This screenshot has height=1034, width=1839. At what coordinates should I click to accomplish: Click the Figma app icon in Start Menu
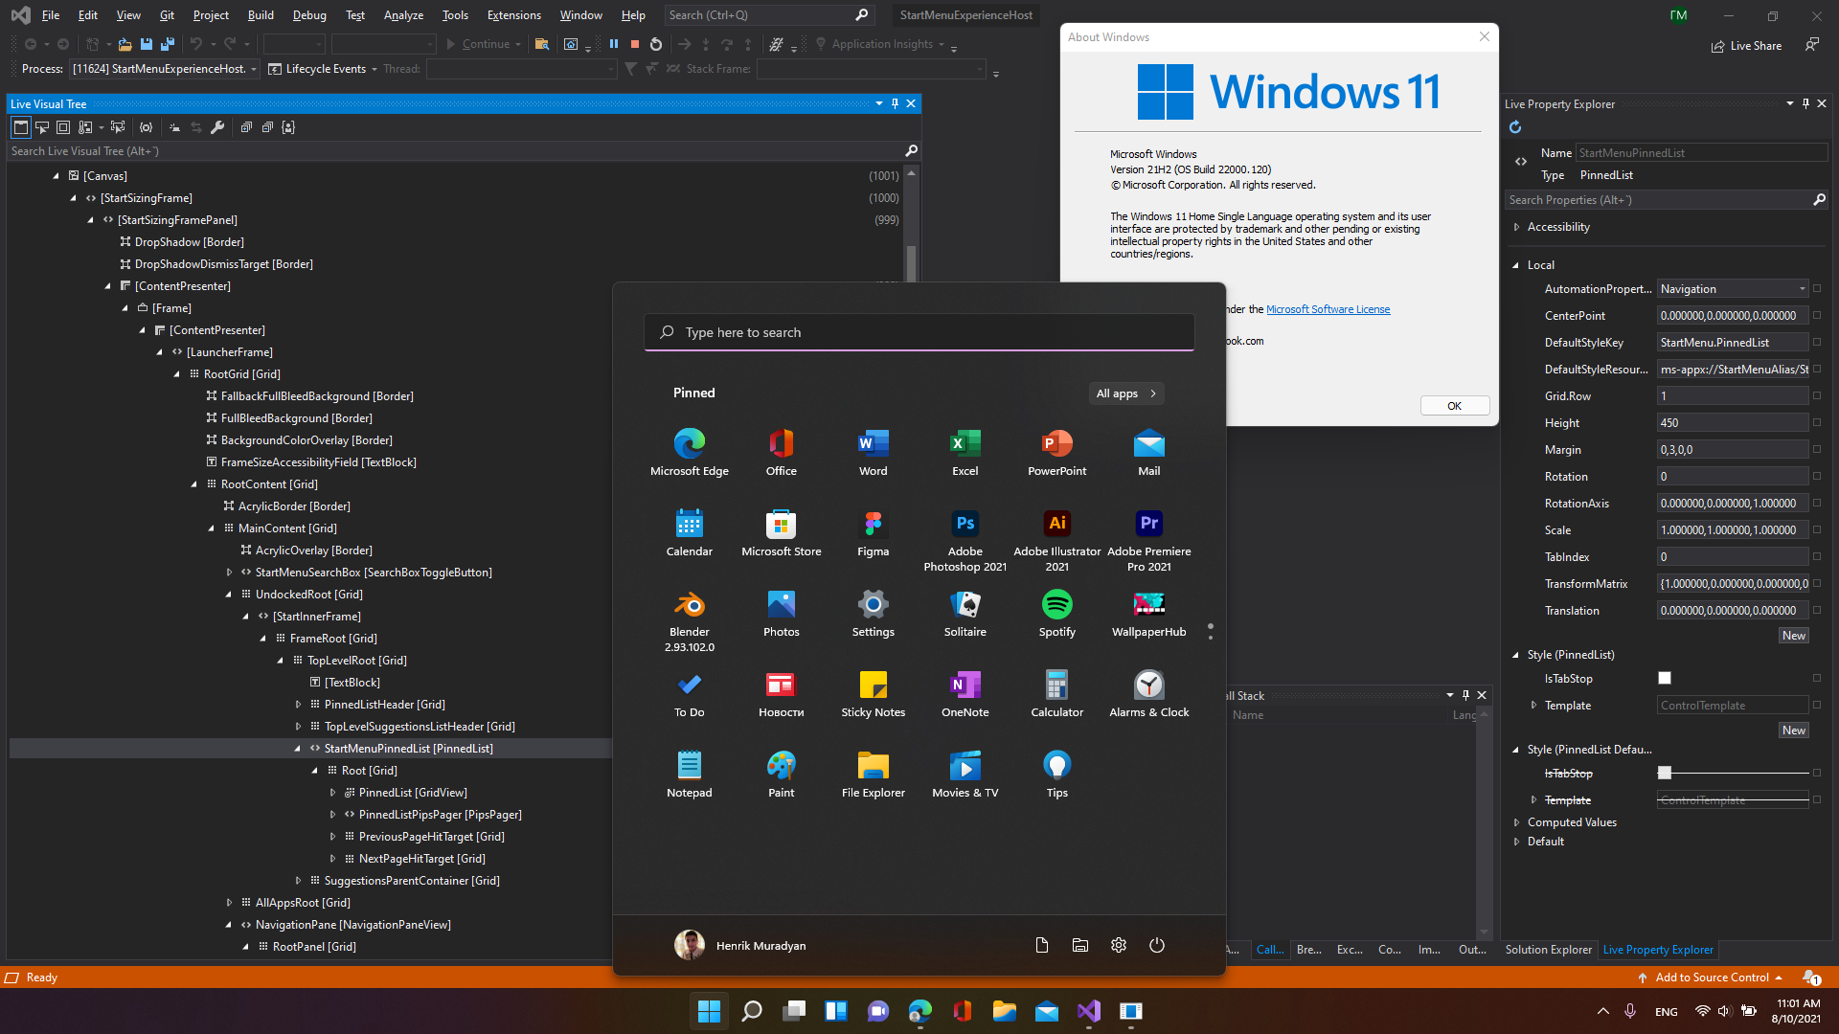coord(873,523)
